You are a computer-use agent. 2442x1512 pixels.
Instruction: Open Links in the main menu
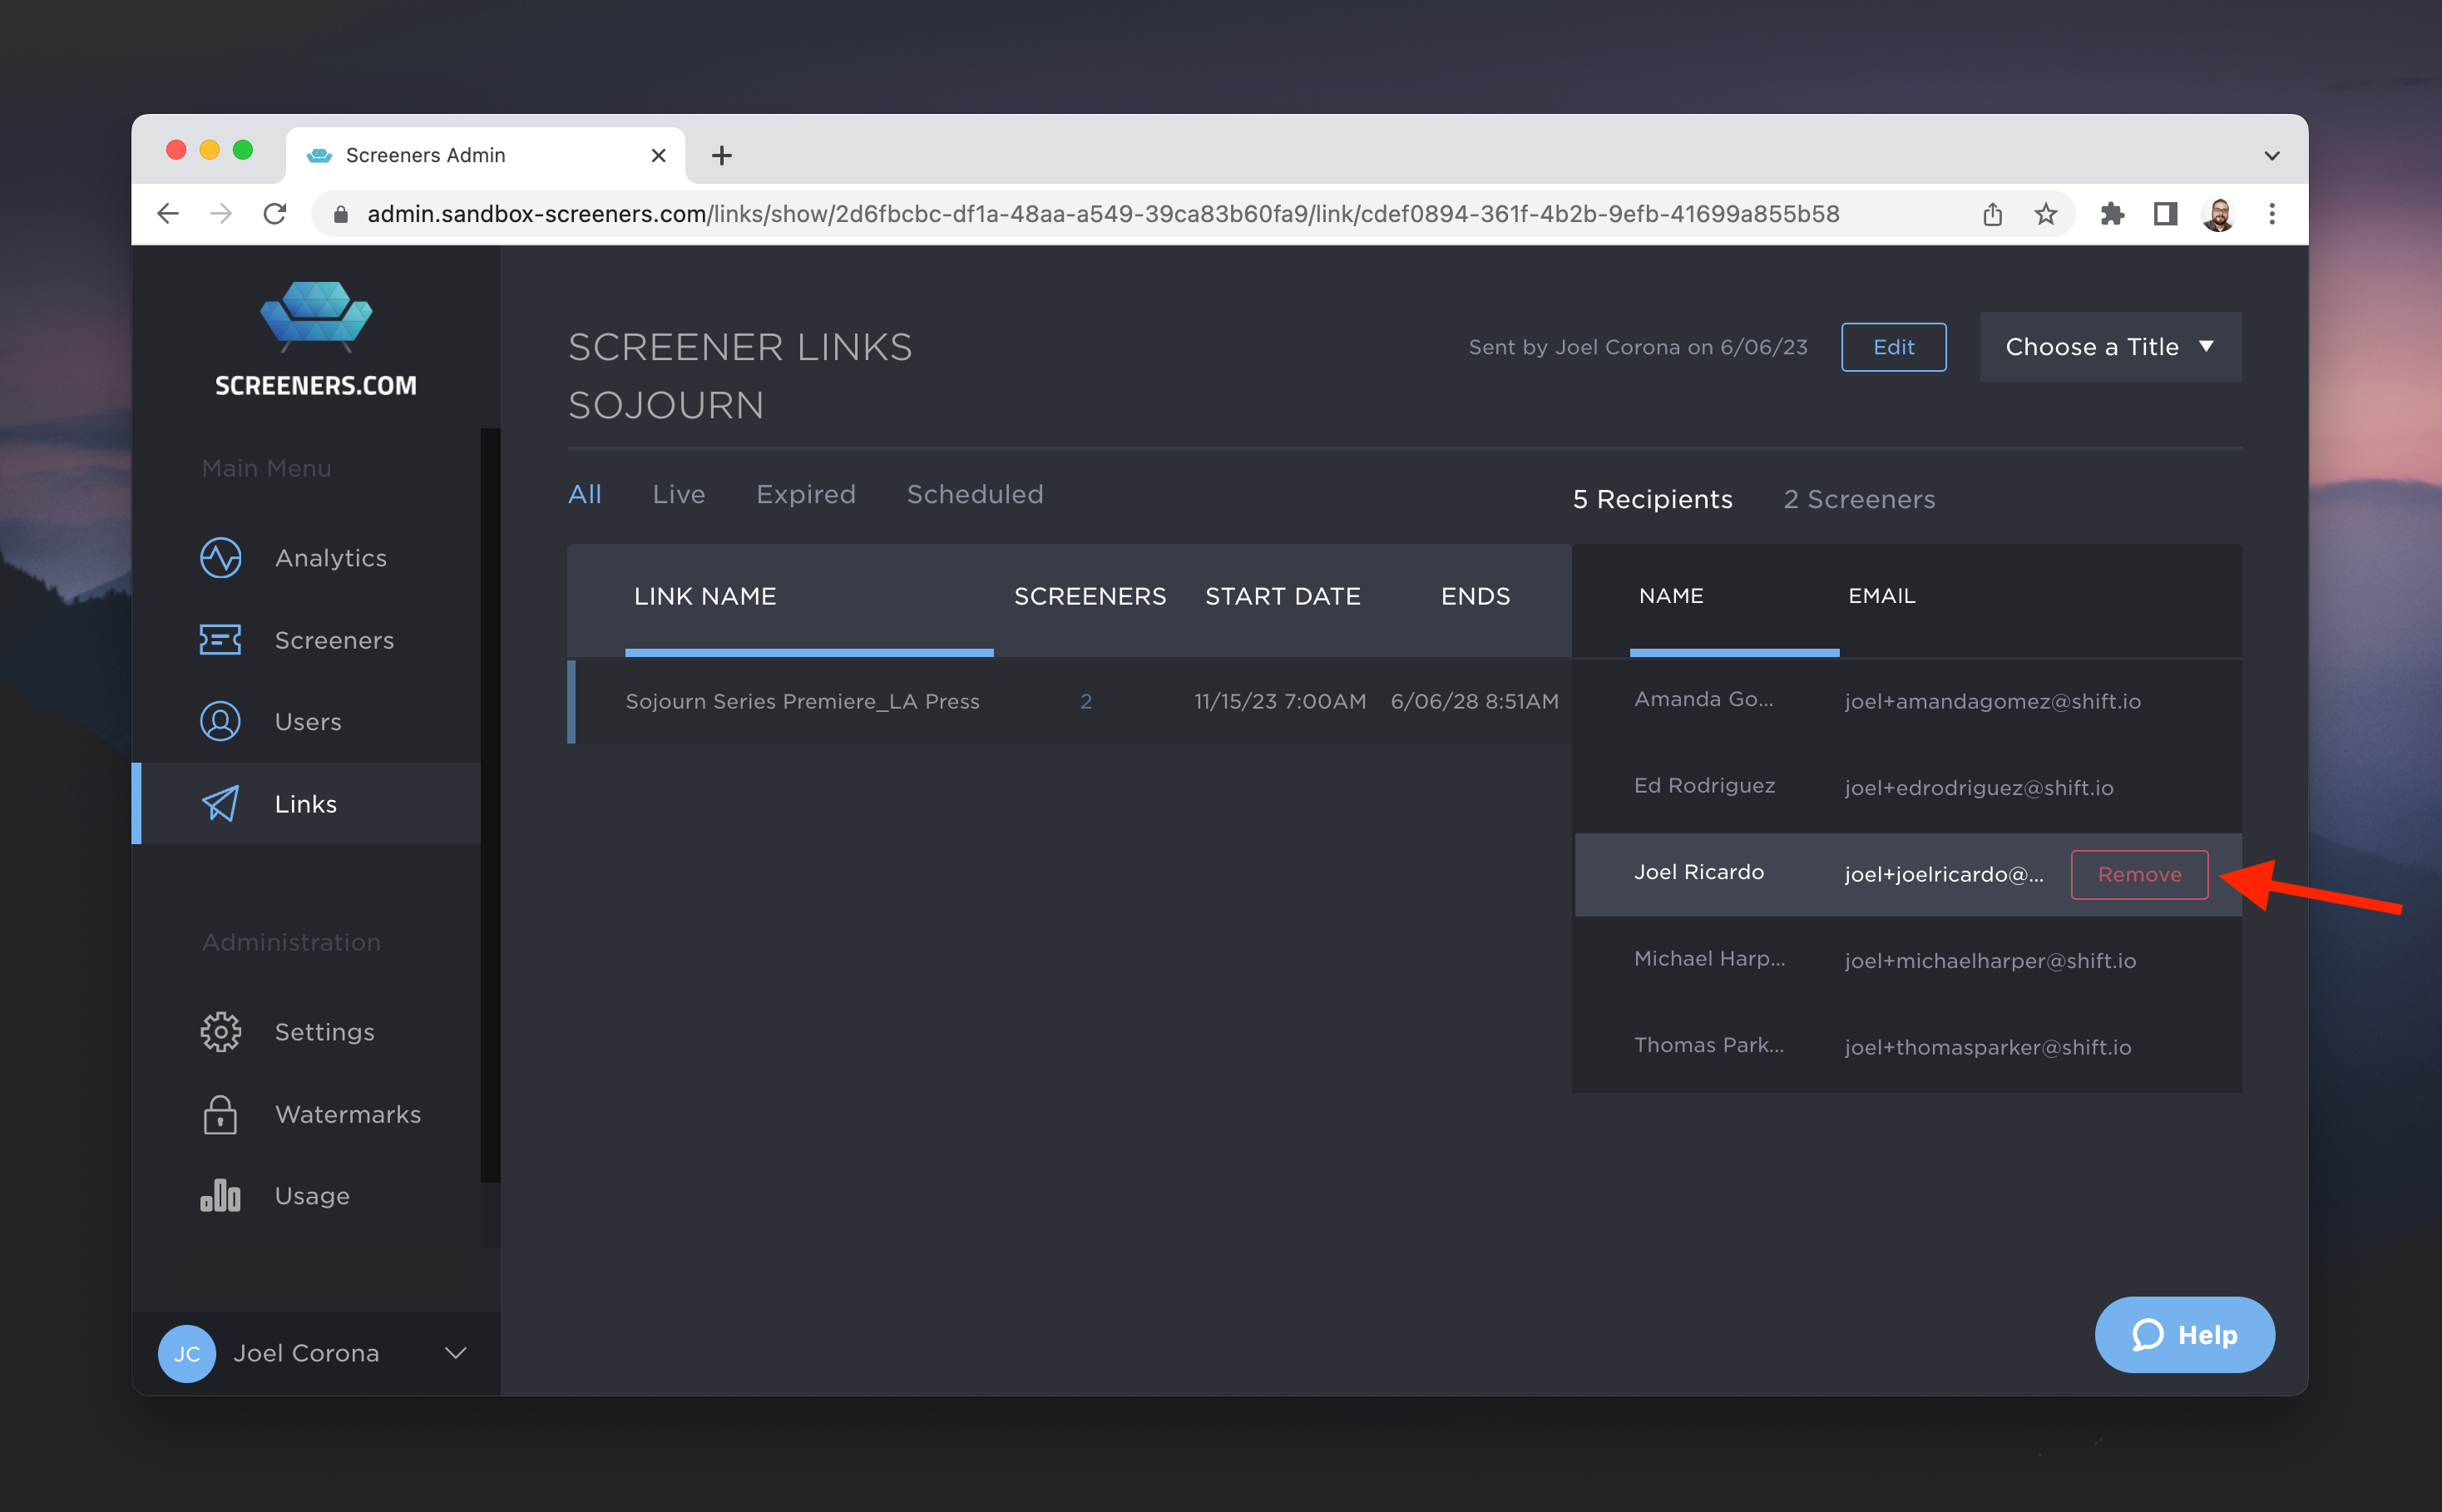tap(306, 804)
